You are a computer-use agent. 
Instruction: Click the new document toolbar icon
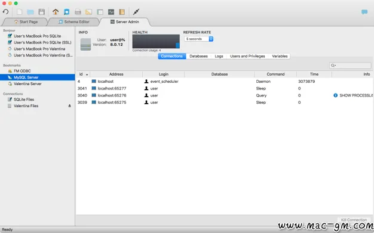[x=20, y=12]
